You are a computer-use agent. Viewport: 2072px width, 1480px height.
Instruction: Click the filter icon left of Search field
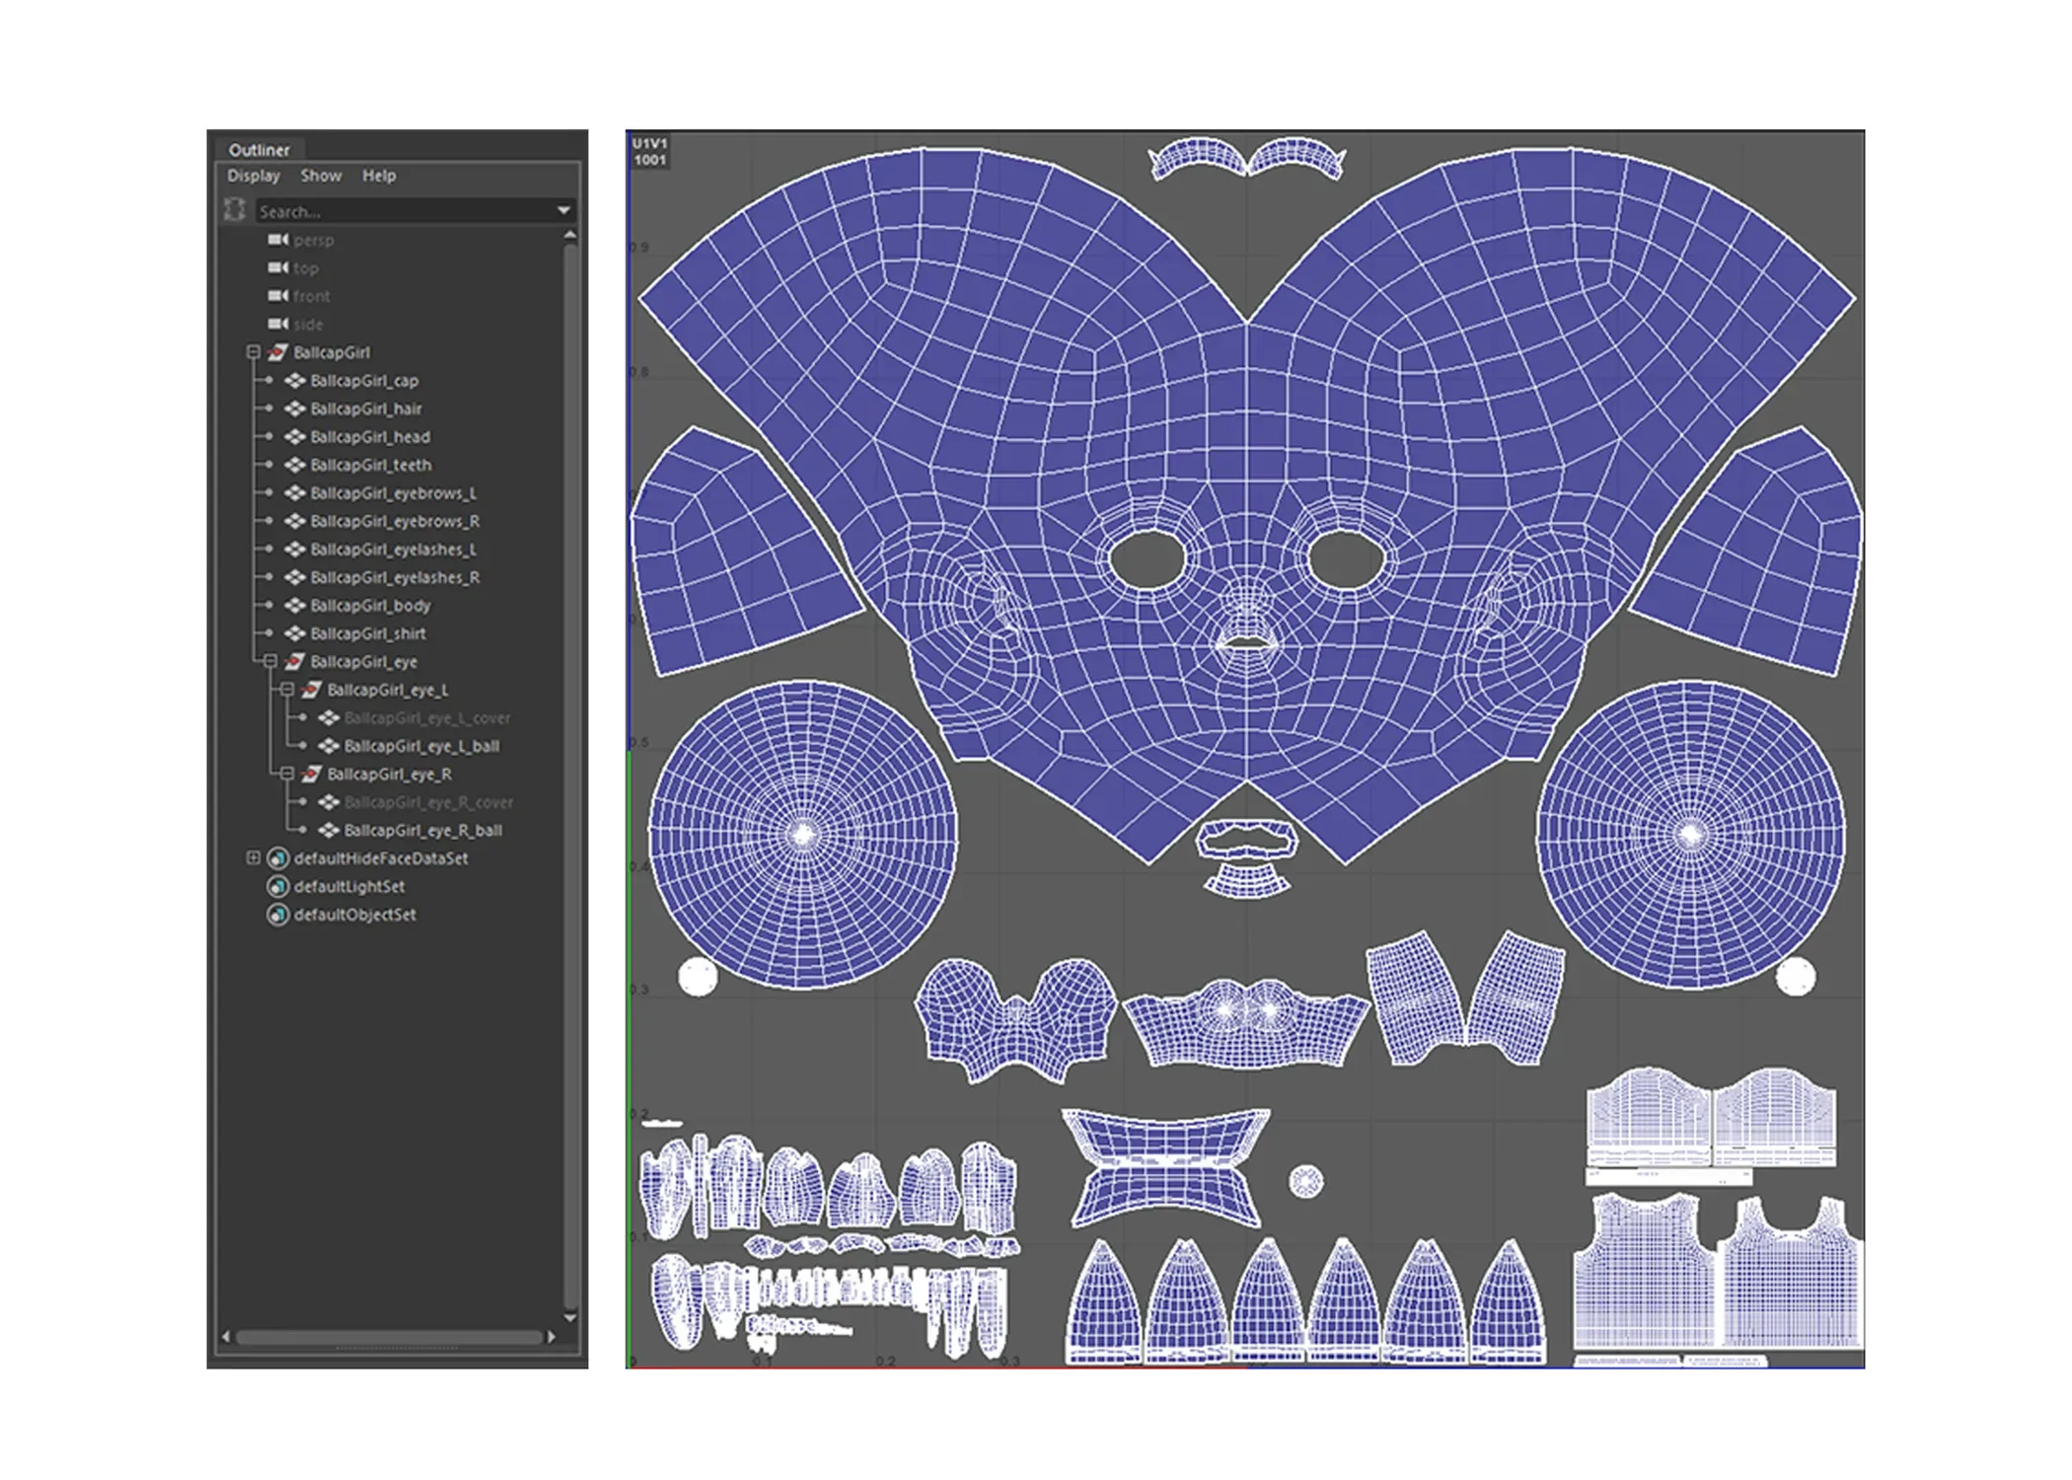(235, 209)
